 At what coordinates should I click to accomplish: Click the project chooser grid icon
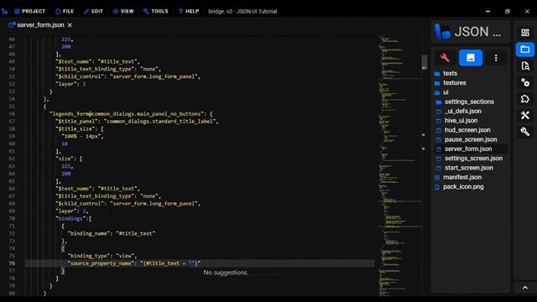(525, 33)
